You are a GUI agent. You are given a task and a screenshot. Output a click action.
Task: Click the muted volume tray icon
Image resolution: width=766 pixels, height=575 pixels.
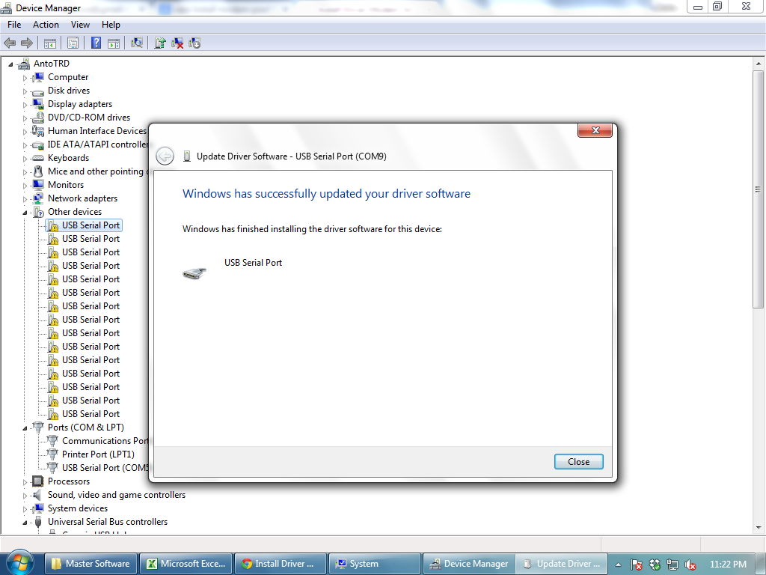(690, 565)
